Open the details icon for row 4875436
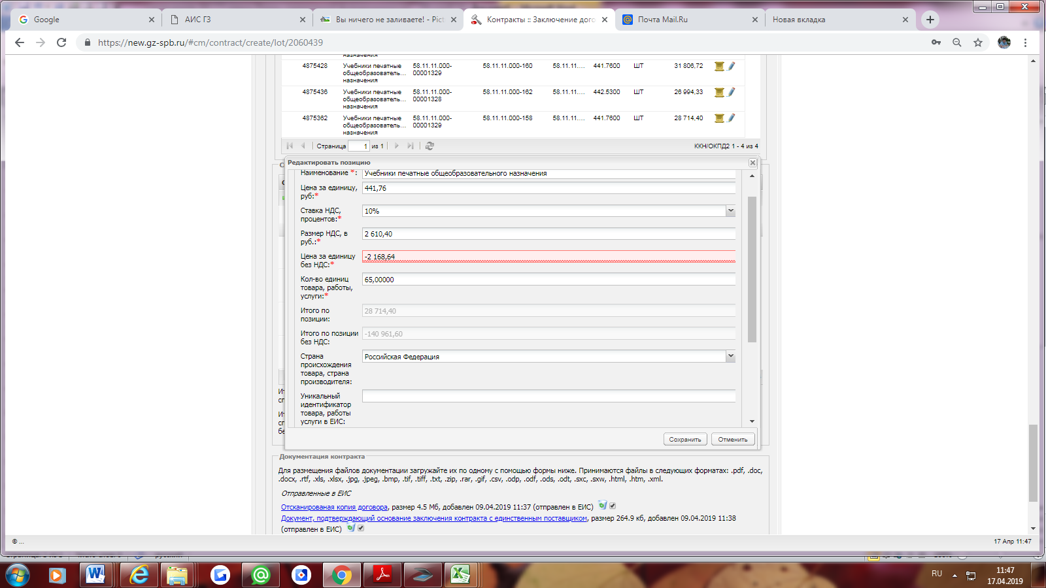Viewport: 1046px width, 588px height. 719,92
